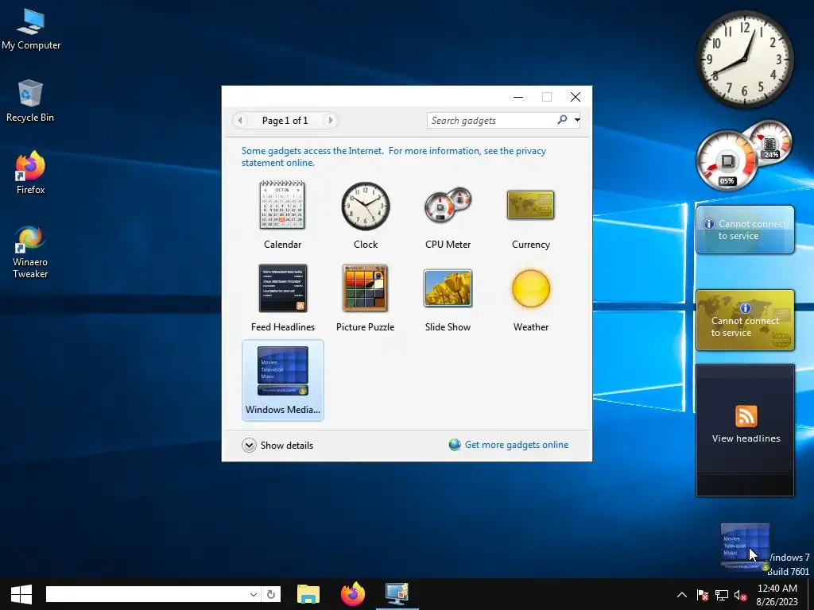Select the Weather gadget icon

click(530, 288)
